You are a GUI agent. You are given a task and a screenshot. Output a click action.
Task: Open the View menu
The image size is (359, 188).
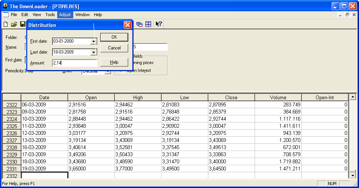37,15
